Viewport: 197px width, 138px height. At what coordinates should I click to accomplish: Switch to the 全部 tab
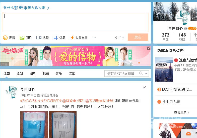tap(7, 73)
